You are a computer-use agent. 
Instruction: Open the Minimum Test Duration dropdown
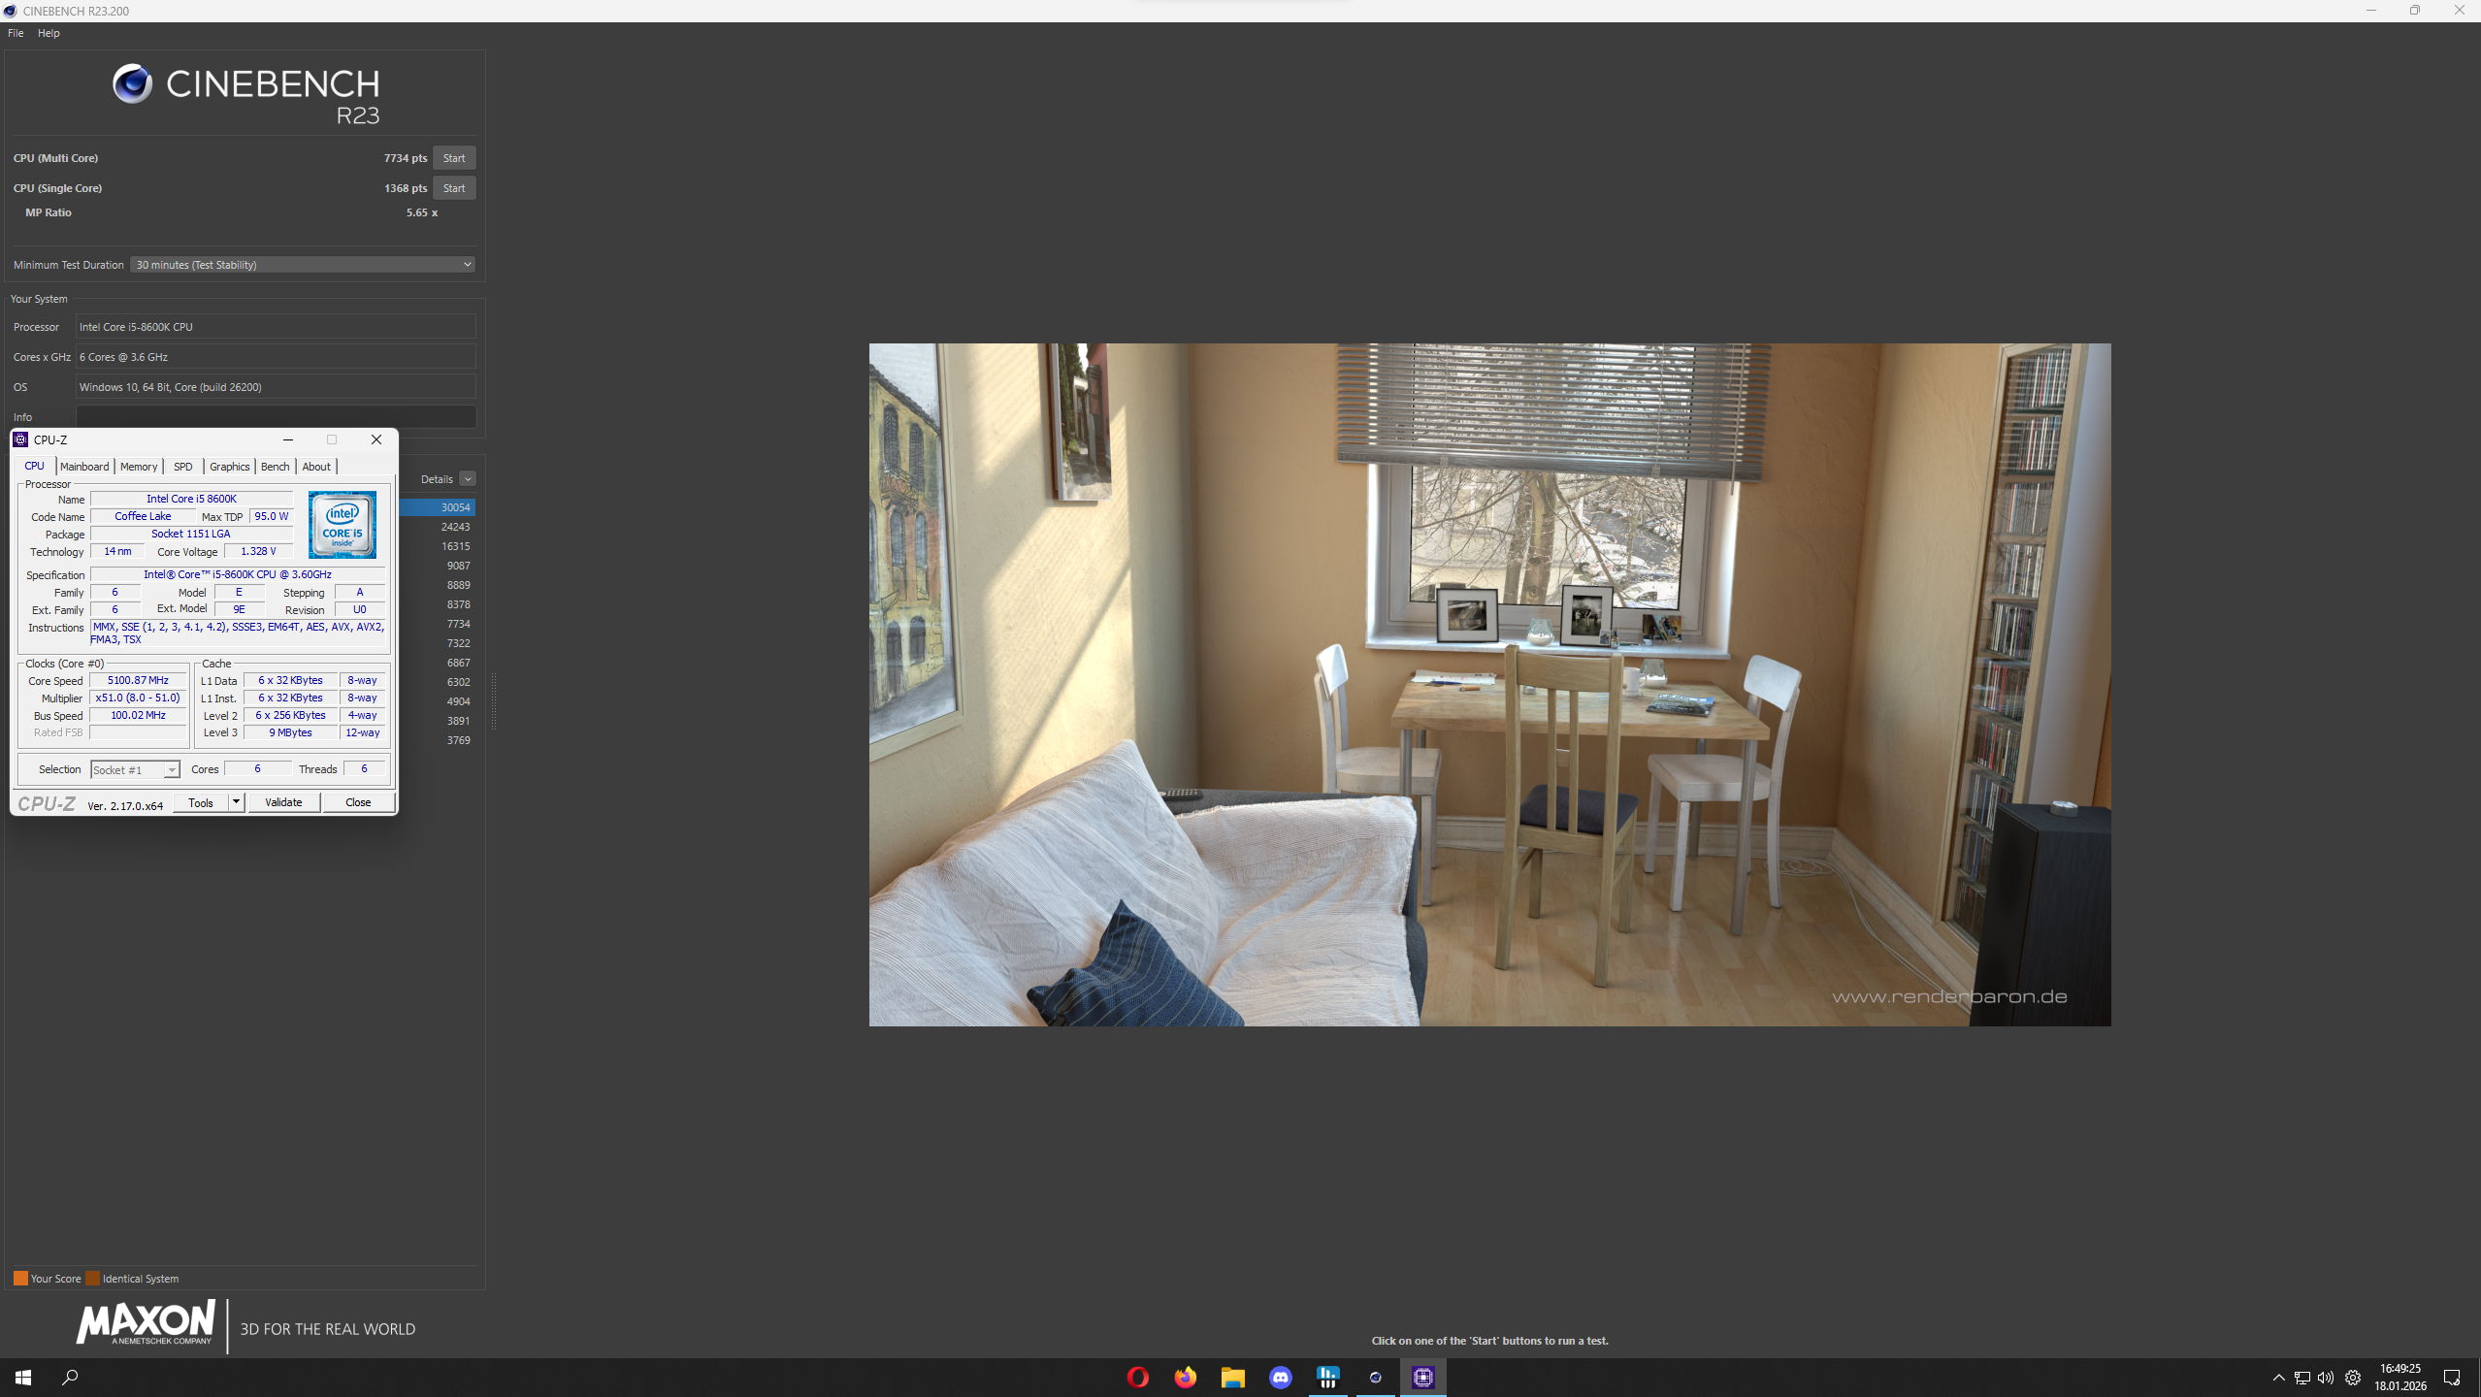click(302, 264)
